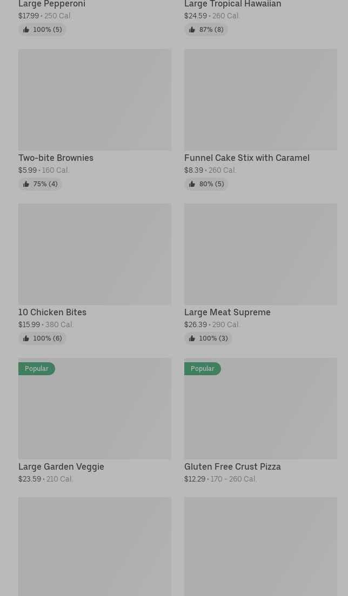Image resolution: width=348 pixels, height=596 pixels.
Task: Select the Large Meat Supreme photo
Action: pos(260,254)
